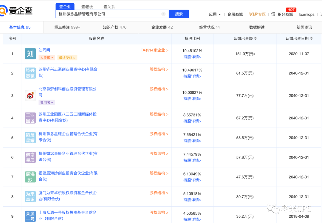Image resolution: width=322 pixels, height=223 pixels.
Task: Open the 企业发展 tab
Action: [x=162, y=27]
